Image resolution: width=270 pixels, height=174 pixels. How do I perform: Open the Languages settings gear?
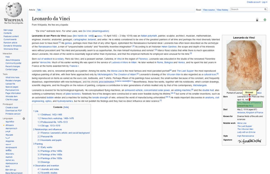[x=24, y=118]
